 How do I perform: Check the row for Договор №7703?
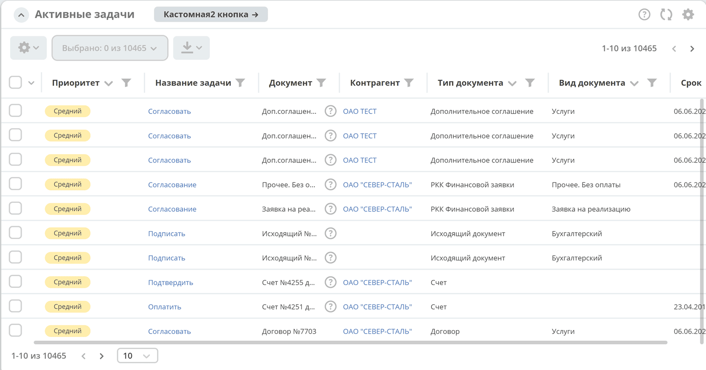15,330
